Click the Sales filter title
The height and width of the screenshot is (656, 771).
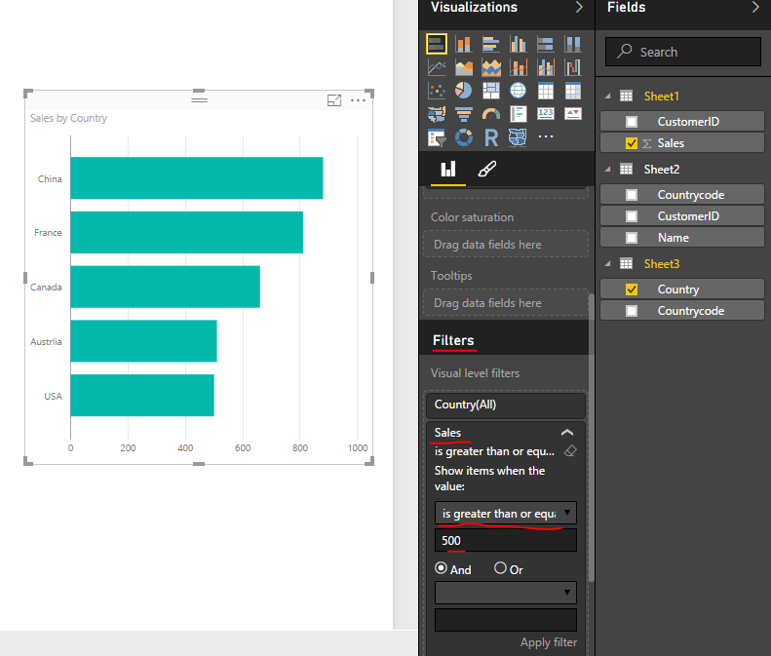[447, 433]
